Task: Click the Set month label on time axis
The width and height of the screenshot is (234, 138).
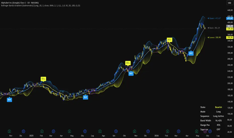Action: 114,135
